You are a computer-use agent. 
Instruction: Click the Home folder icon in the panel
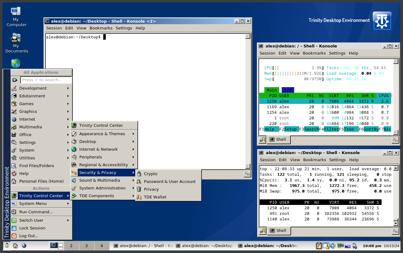tap(15, 246)
